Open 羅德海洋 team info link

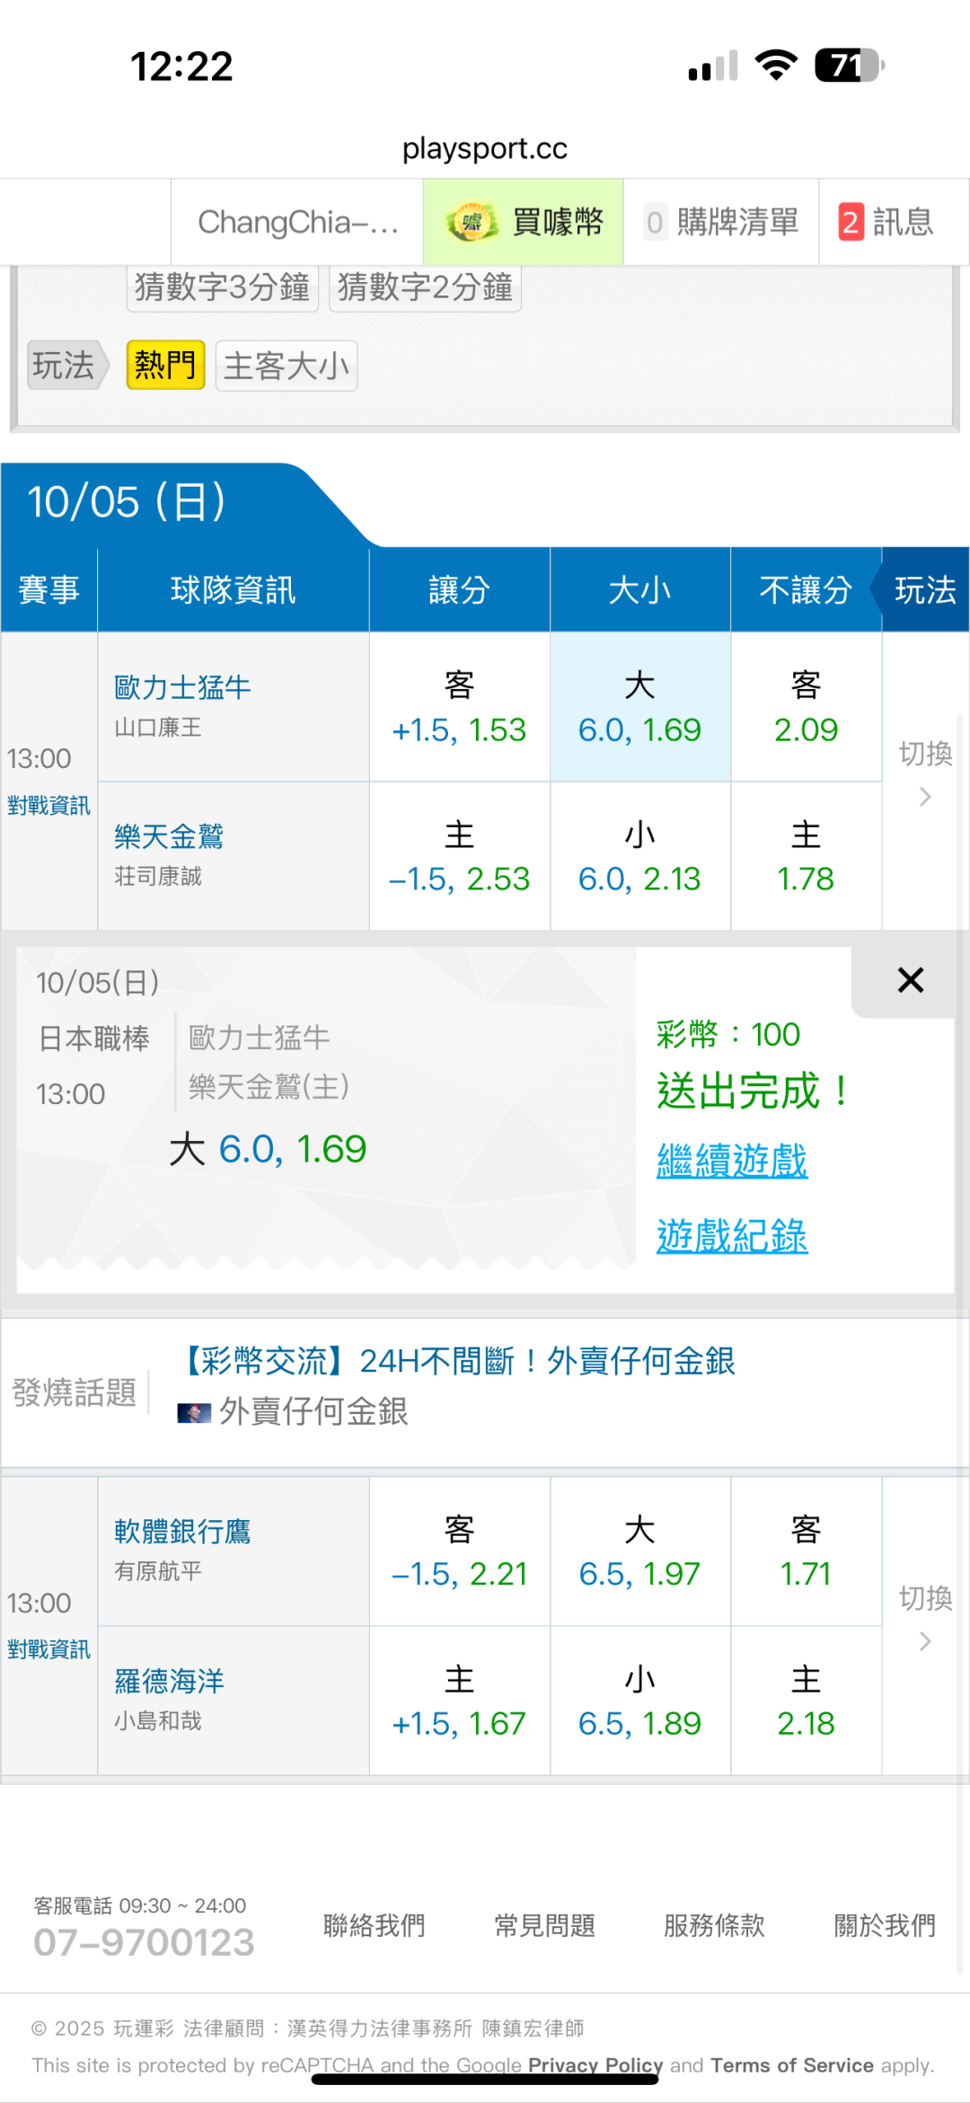click(x=169, y=1681)
